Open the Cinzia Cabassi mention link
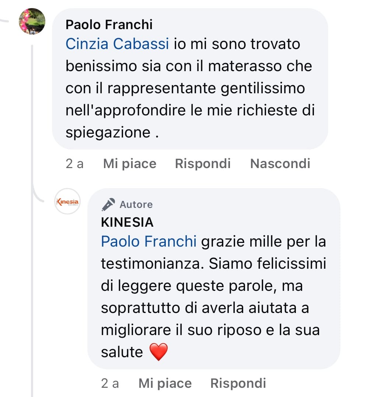This screenshot has width=367, height=397. coord(117,44)
